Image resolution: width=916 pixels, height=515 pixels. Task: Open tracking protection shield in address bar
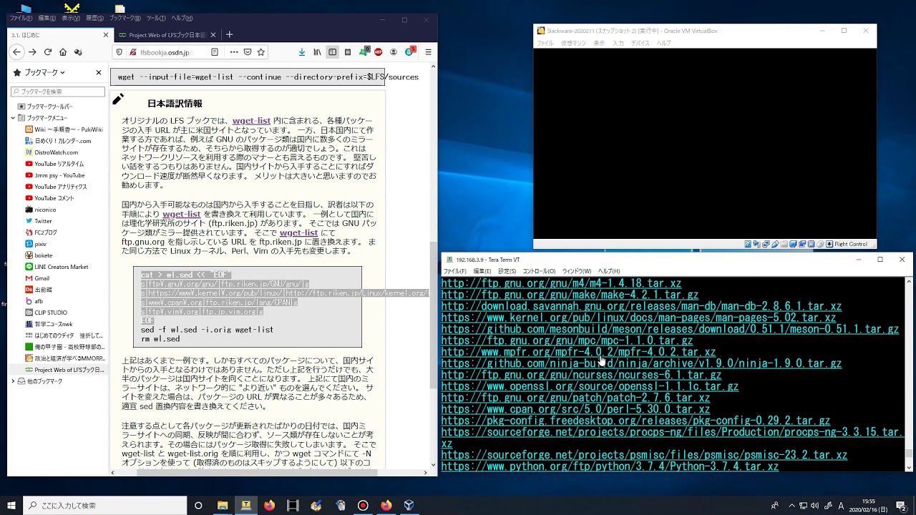[x=119, y=52]
